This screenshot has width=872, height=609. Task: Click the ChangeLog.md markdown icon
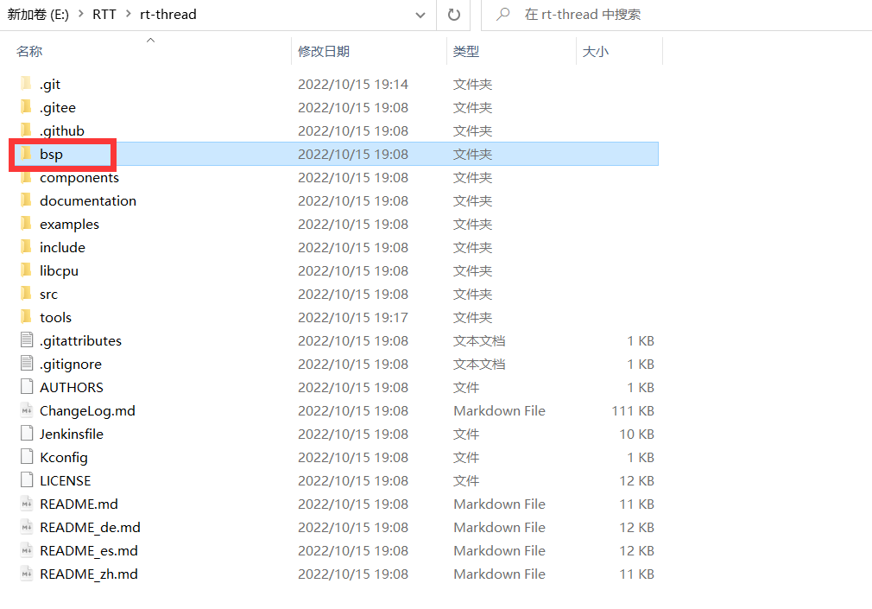tap(26, 410)
